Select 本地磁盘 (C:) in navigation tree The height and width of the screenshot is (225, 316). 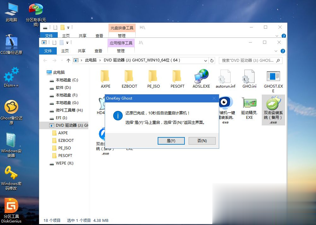click(64, 80)
